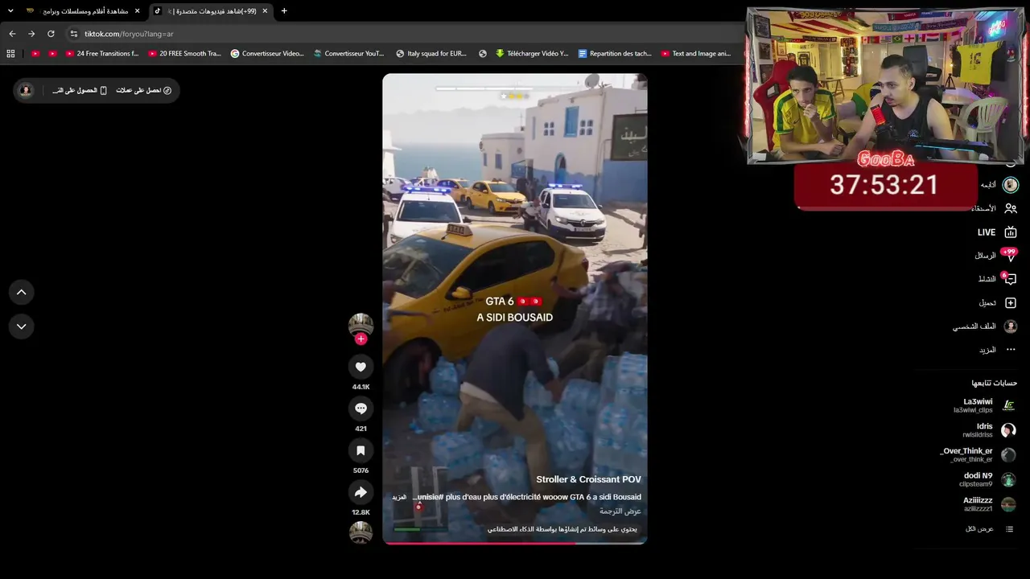Expand the view all accounts (عرض الكل) list
This screenshot has width=1030, height=579.
[989, 529]
